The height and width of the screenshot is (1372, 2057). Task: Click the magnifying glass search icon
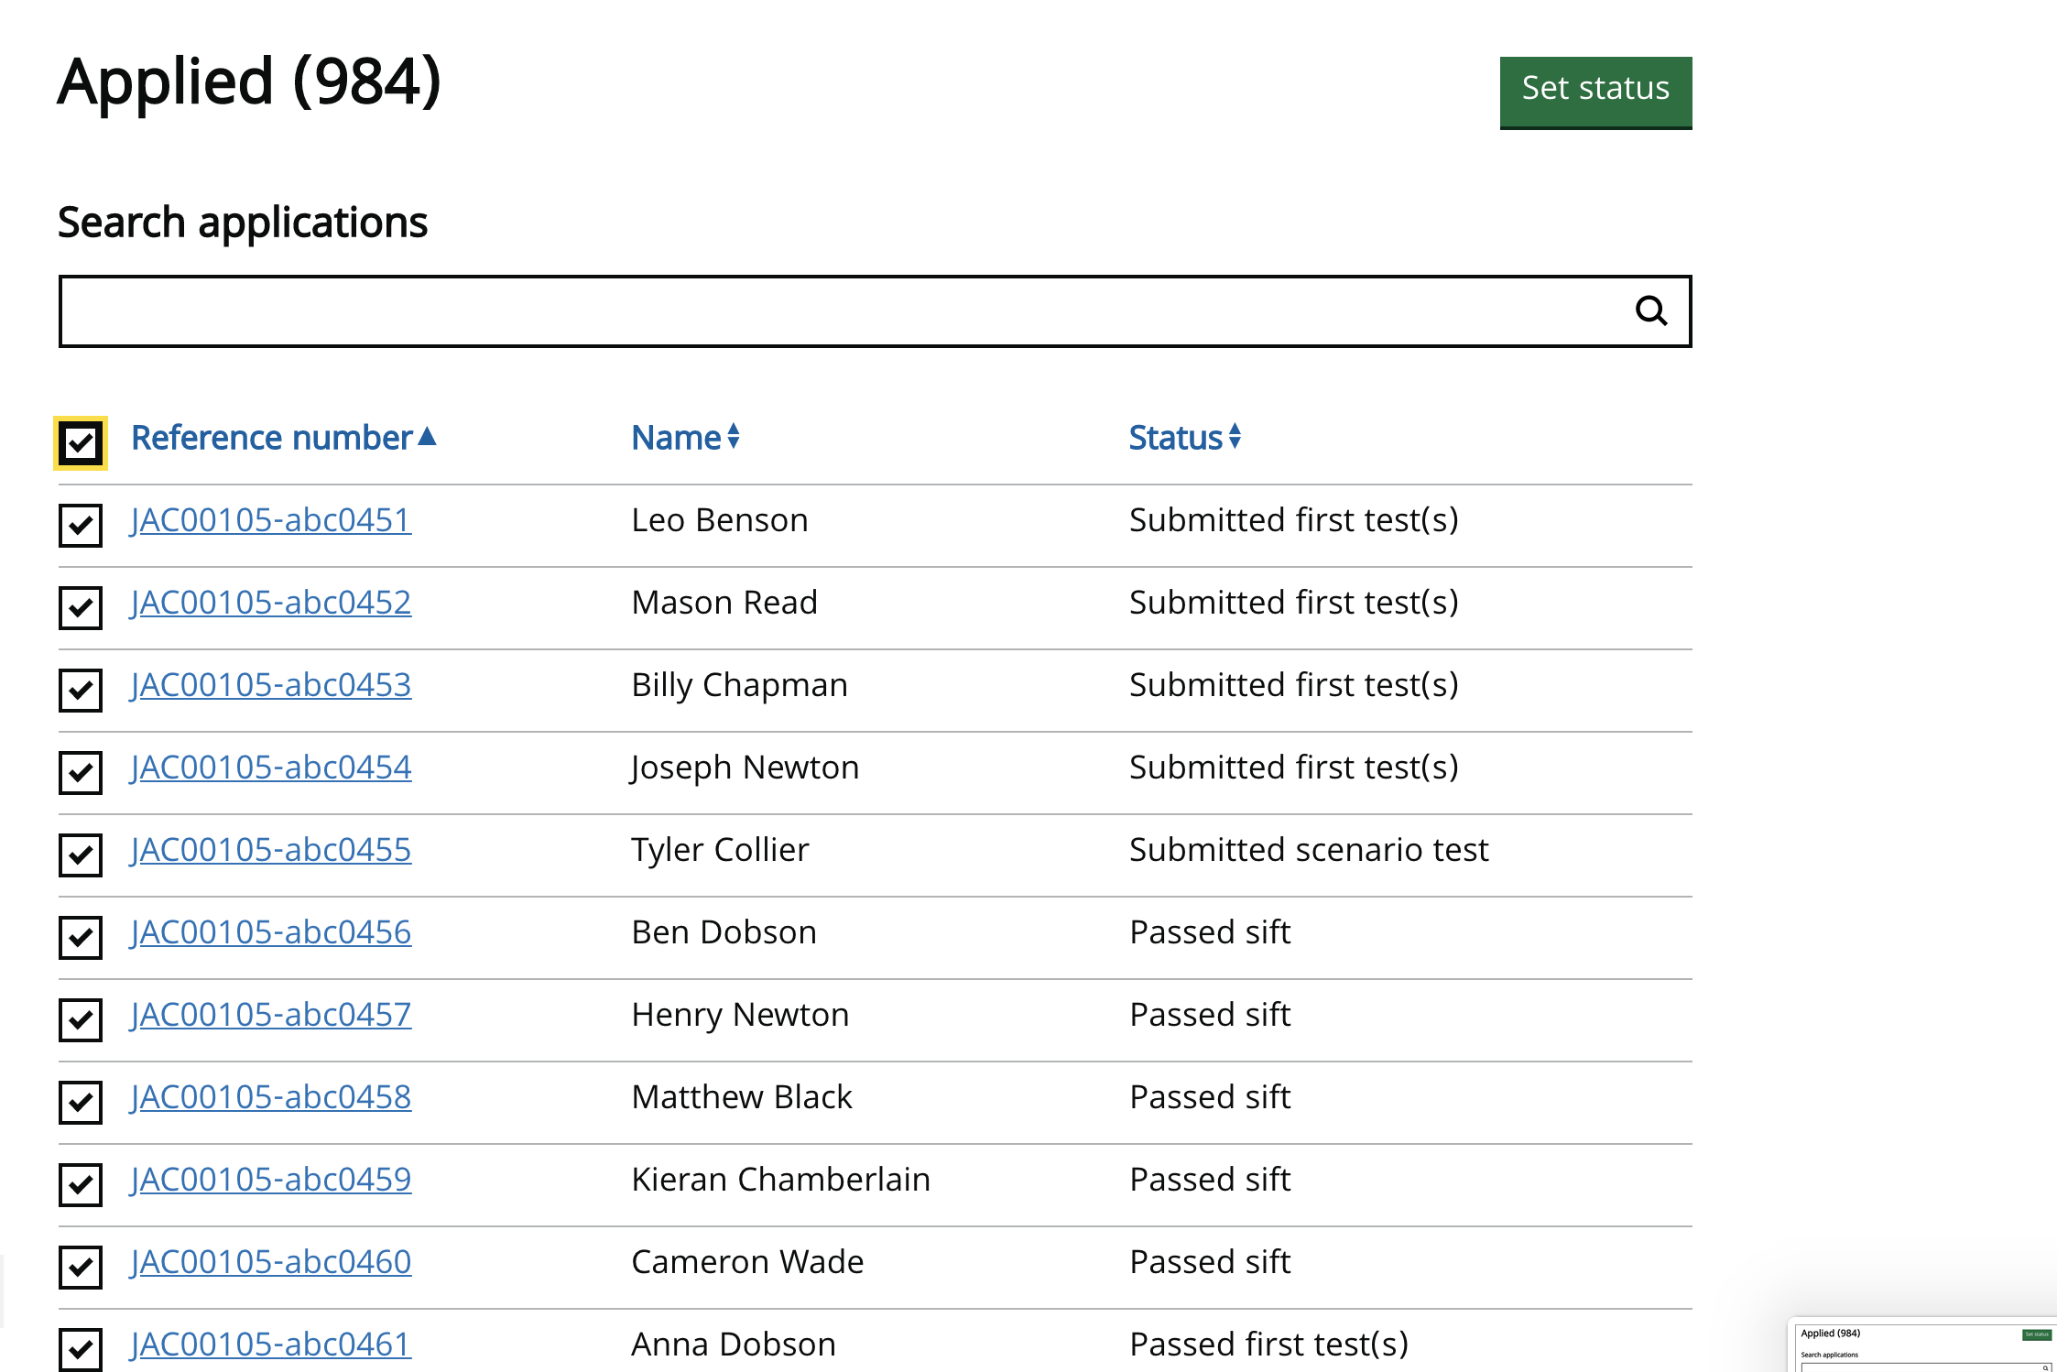1651,311
